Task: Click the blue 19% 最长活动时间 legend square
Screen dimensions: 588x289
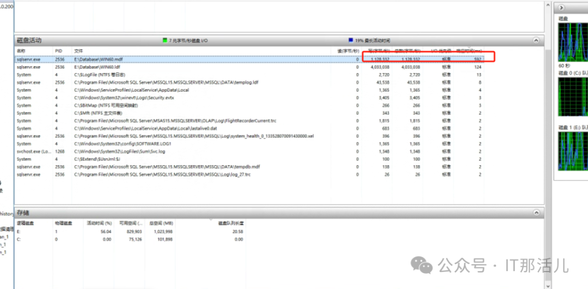Action: click(351, 40)
